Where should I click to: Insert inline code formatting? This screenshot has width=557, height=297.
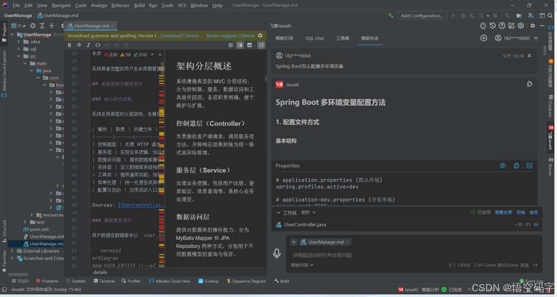pos(97,45)
